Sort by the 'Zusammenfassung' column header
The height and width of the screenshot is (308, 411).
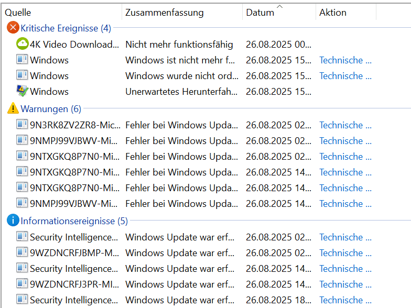point(164,13)
